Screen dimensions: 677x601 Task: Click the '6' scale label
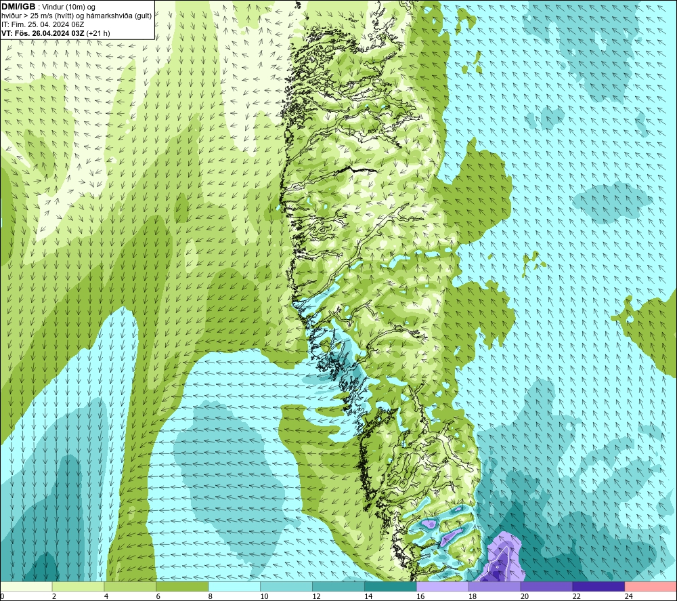click(158, 596)
